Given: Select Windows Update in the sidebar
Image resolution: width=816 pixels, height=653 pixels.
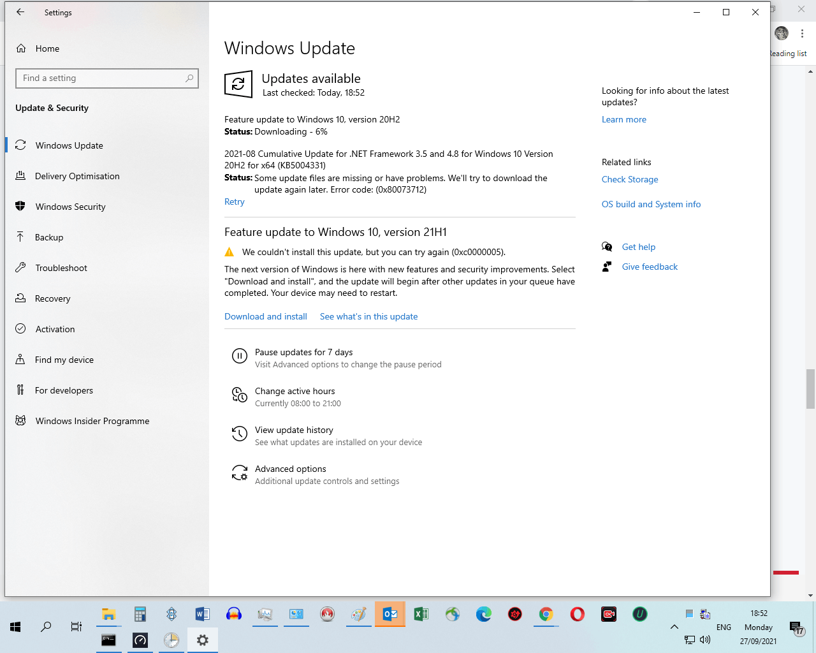Looking at the screenshot, I should (x=107, y=145).
